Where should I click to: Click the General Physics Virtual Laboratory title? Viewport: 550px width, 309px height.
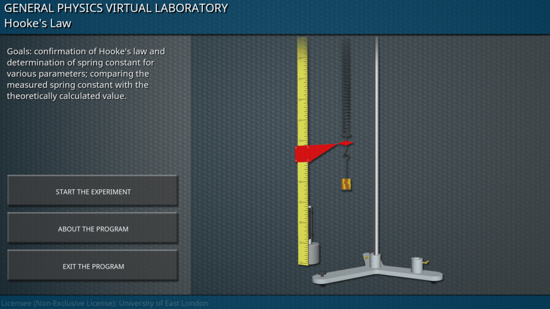point(116,8)
